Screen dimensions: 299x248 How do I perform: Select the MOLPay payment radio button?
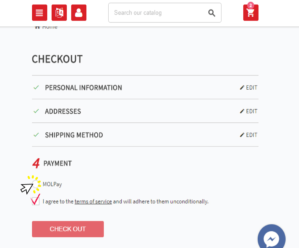[35, 184]
